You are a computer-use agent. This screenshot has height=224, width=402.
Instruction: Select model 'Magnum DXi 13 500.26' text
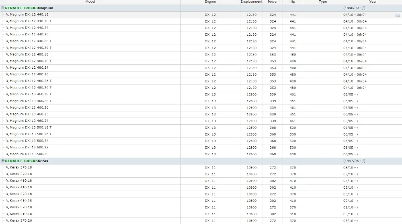(29, 154)
